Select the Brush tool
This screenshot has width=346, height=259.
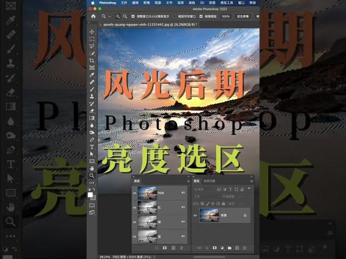[x=92, y=89]
